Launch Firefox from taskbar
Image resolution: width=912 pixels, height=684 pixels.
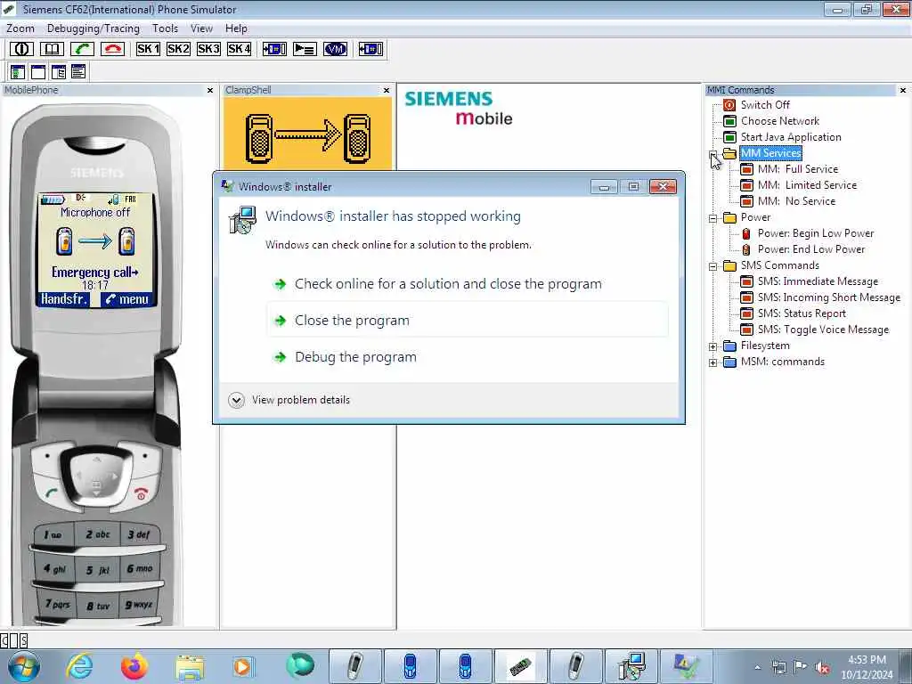[134, 666]
